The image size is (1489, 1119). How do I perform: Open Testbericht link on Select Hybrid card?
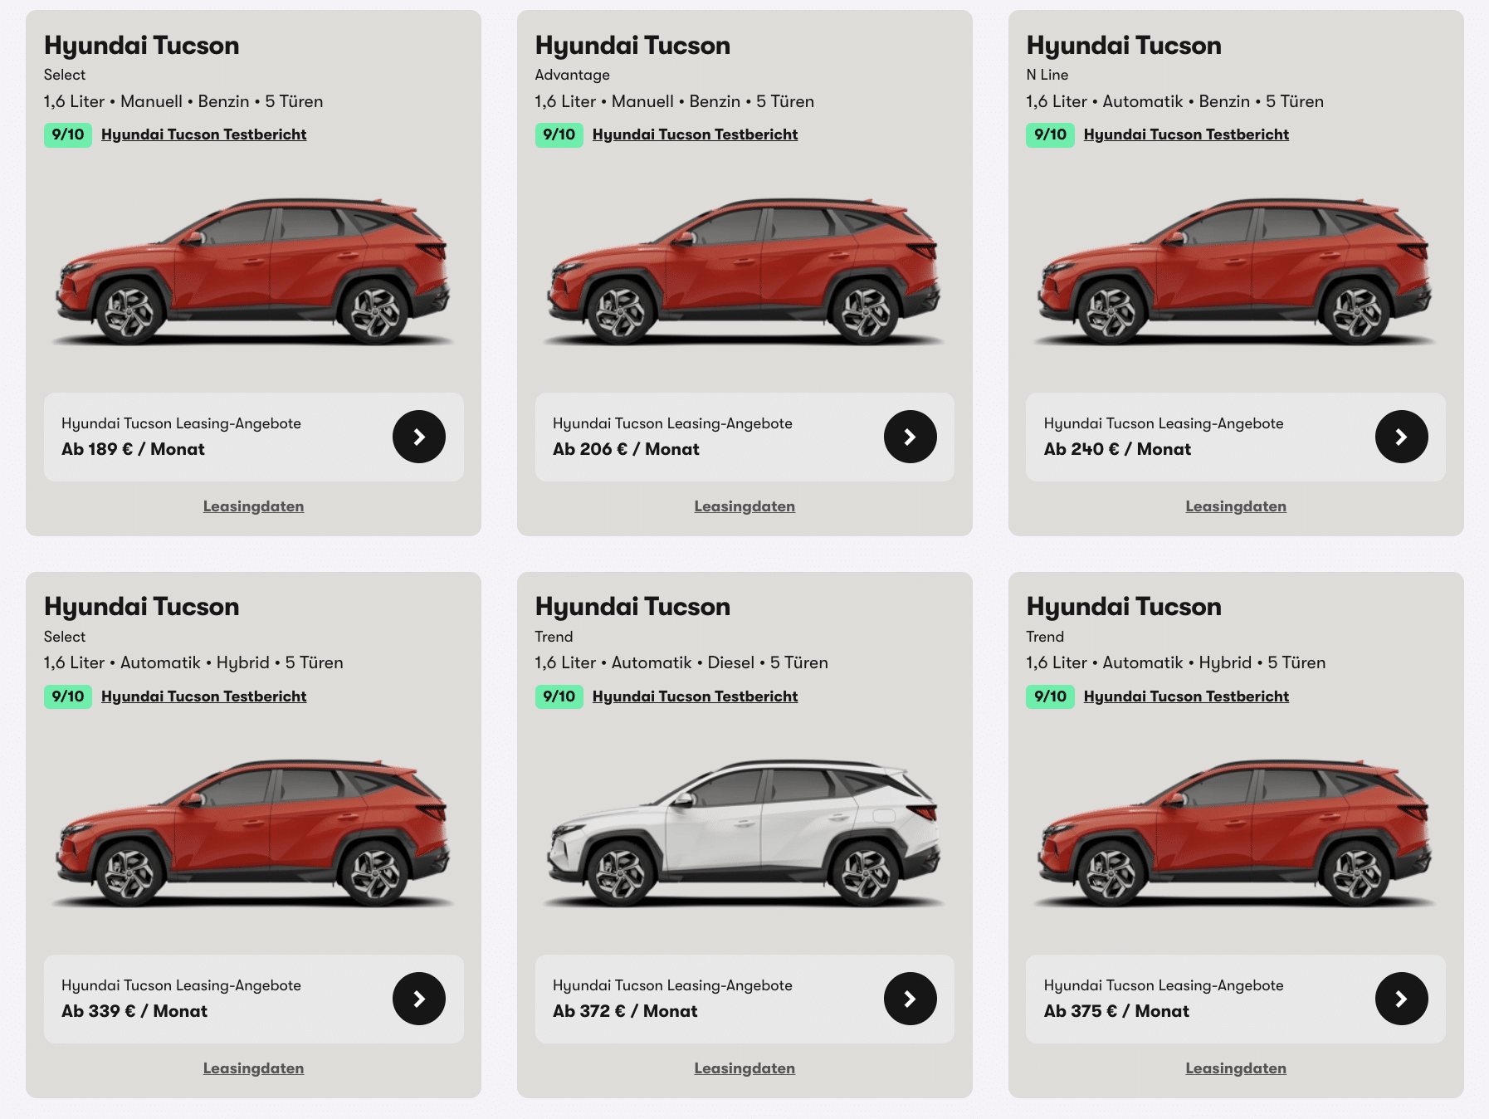(203, 696)
